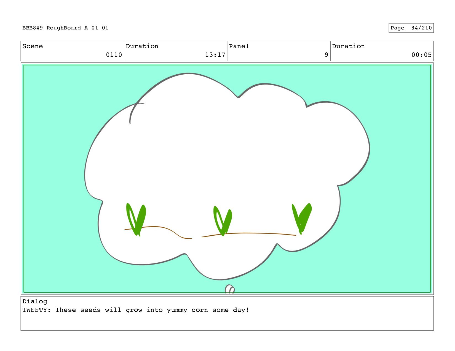Click the left green sprout drawing

[x=136, y=219]
